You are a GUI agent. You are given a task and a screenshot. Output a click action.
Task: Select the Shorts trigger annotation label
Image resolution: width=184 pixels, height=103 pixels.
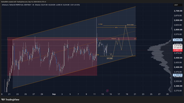tap(130, 25)
